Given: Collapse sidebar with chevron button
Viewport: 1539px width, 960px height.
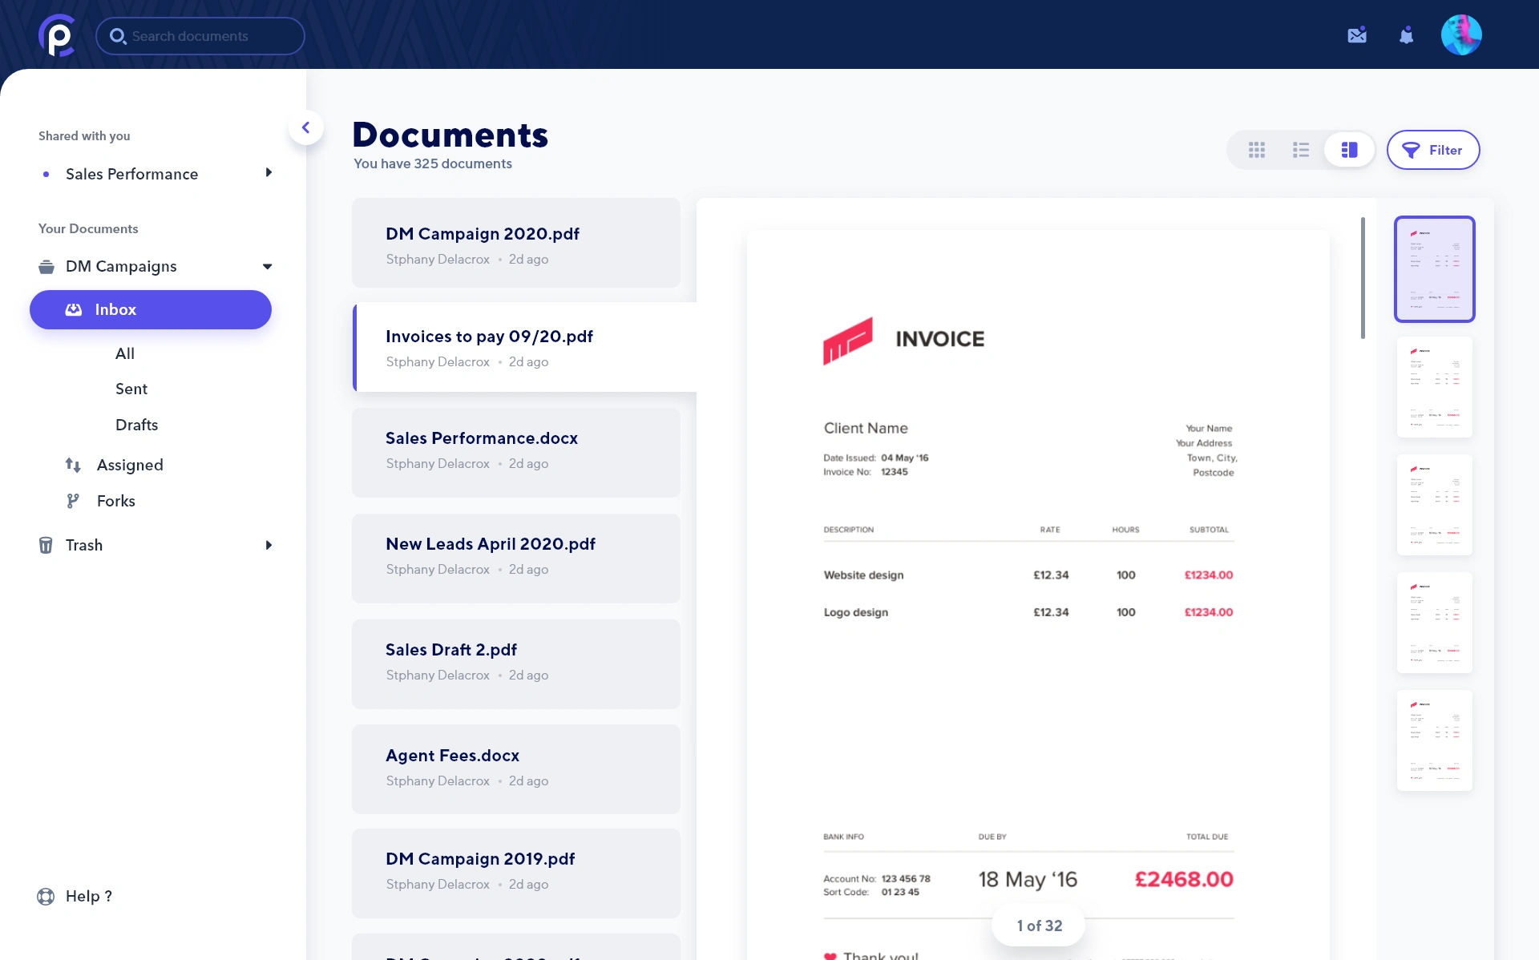Looking at the screenshot, I should (x=305, y=127).
